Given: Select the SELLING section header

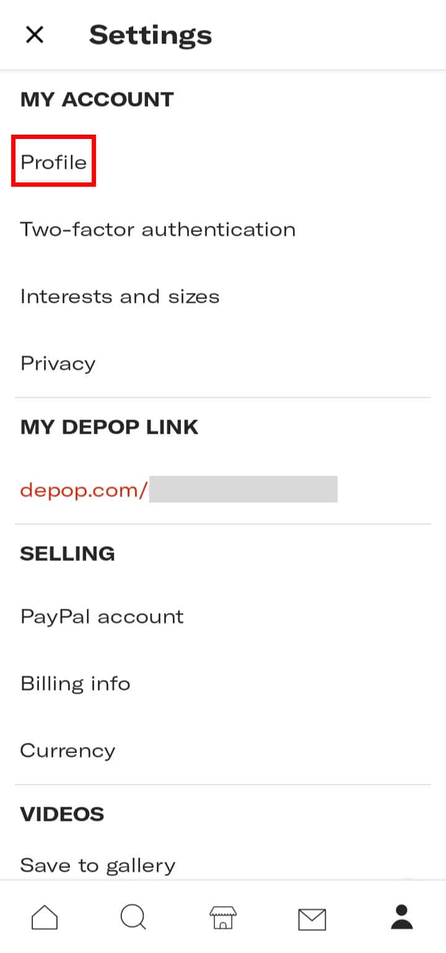Looking at the screenshot, I should tap(68, 553).
